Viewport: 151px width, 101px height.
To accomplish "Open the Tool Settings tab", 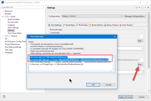I will pos(55,25).
